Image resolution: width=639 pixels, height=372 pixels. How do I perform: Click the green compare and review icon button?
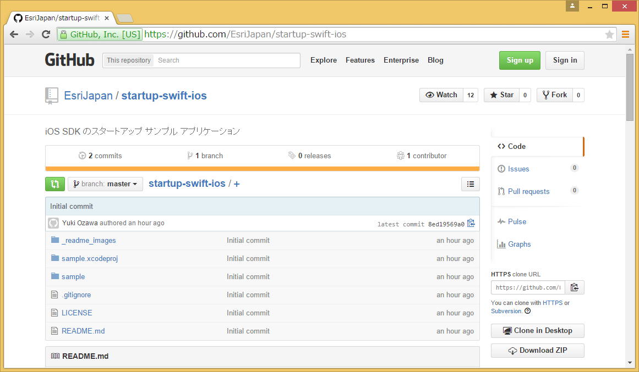[x=55, y=184]
